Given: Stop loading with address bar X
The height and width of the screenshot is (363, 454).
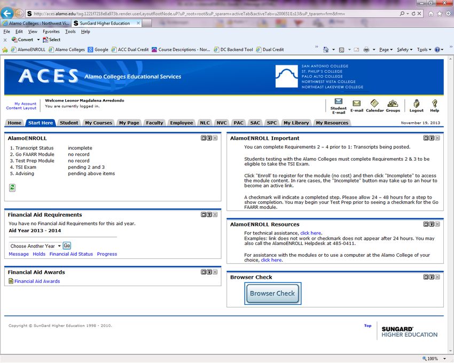Looking at the screenshot, I should tap(419, 13).
